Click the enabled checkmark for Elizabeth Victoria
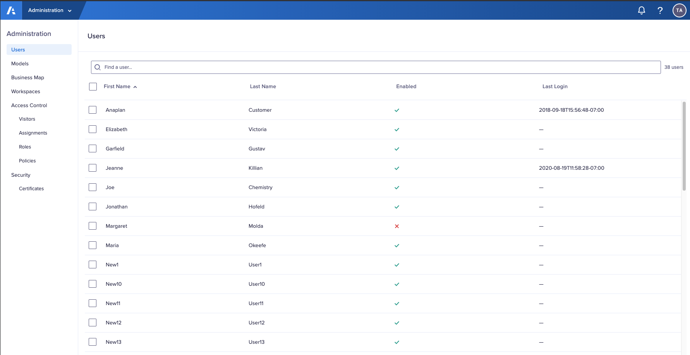Image resolution: width=690 pixels, height=355 pixels. coord(397,130)
